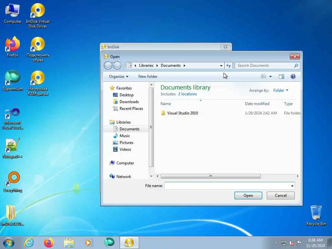Viewport: 332px width, 249px height.
Task: Expand the arrow after Documents breadcrumb
Action: [184, 65]
